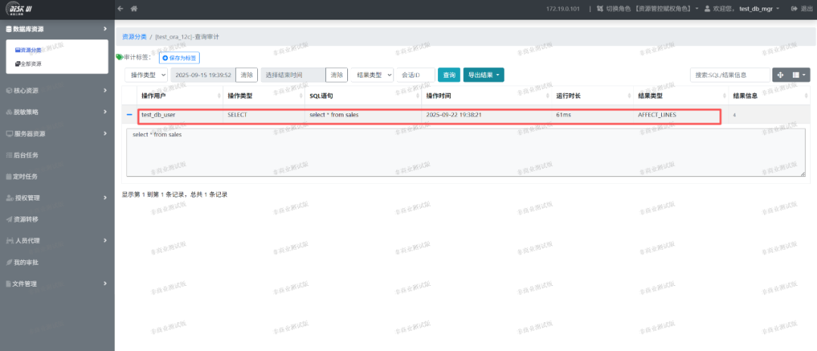Sort by the 操作时间 column arrows
This screenshot has height=351, width=817.
click(547, 96)
